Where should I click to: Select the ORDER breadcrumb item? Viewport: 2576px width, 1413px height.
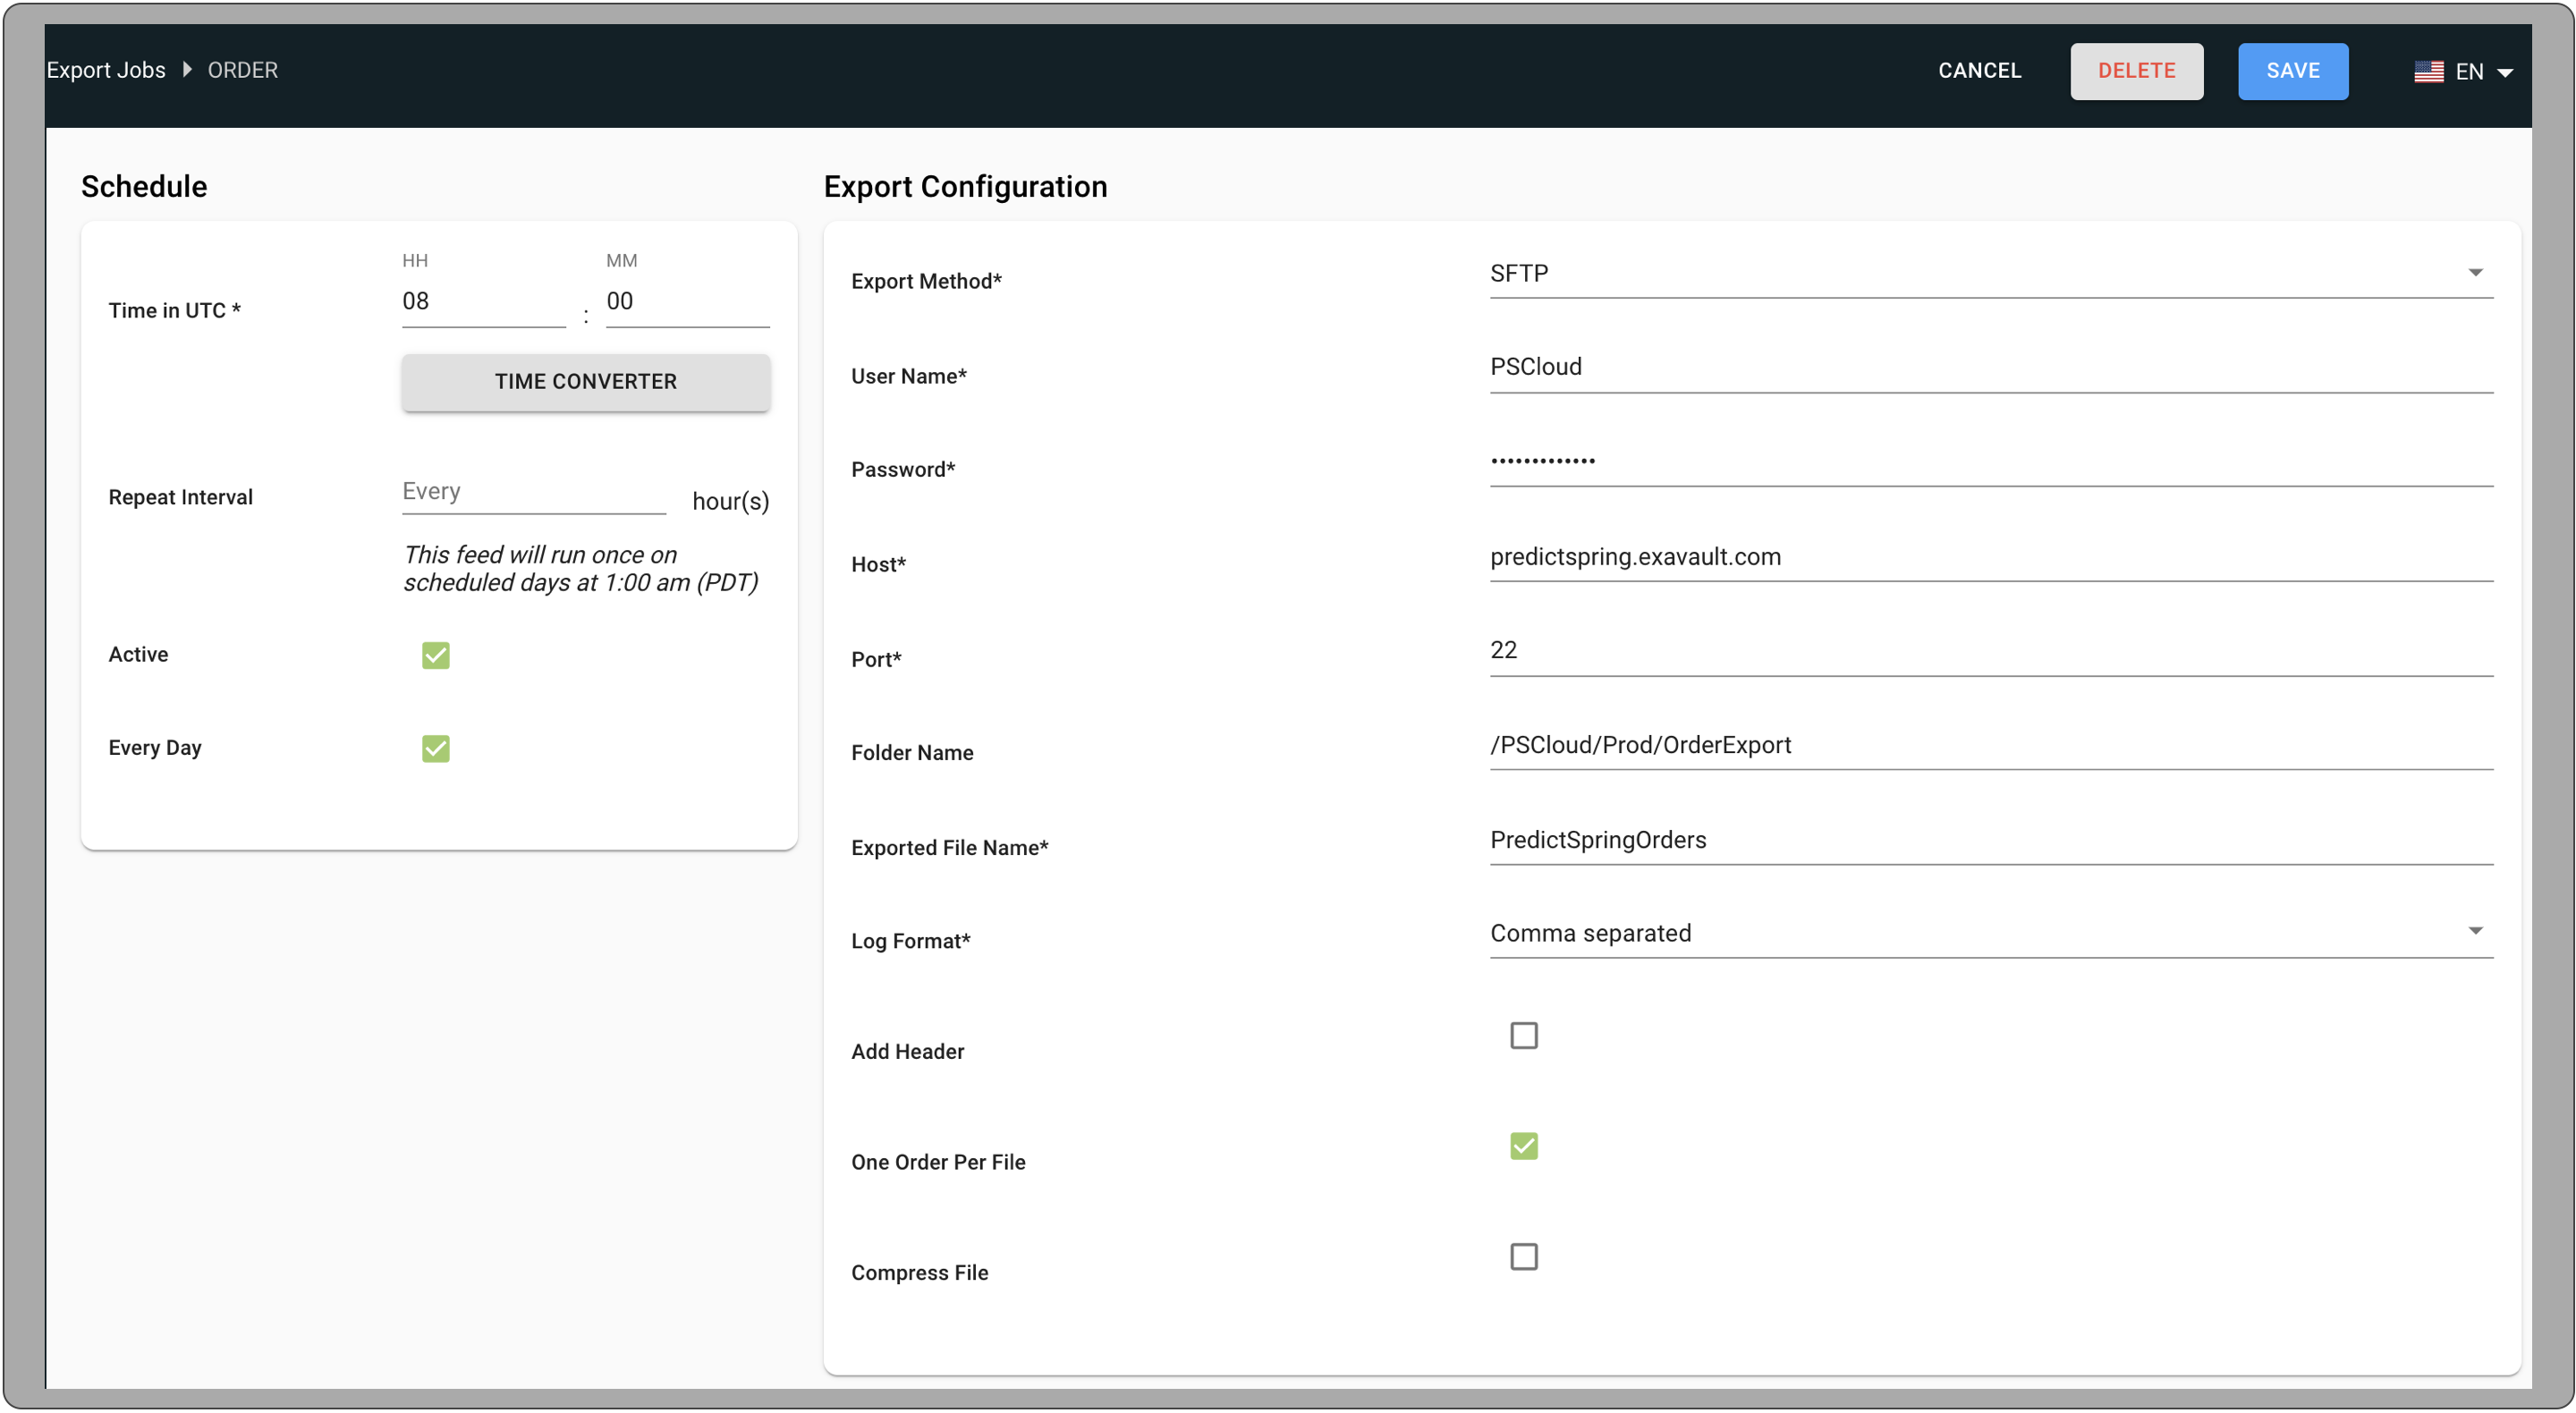(243, 70)
